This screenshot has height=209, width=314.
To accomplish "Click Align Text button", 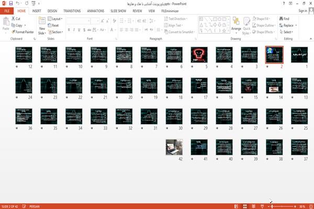I will tap(173, 25).
